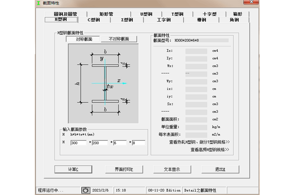293x195 pixels.
Task: Open 查看热轧H型钢、剖分T型钢规格 link
Action: coord(199,142)
